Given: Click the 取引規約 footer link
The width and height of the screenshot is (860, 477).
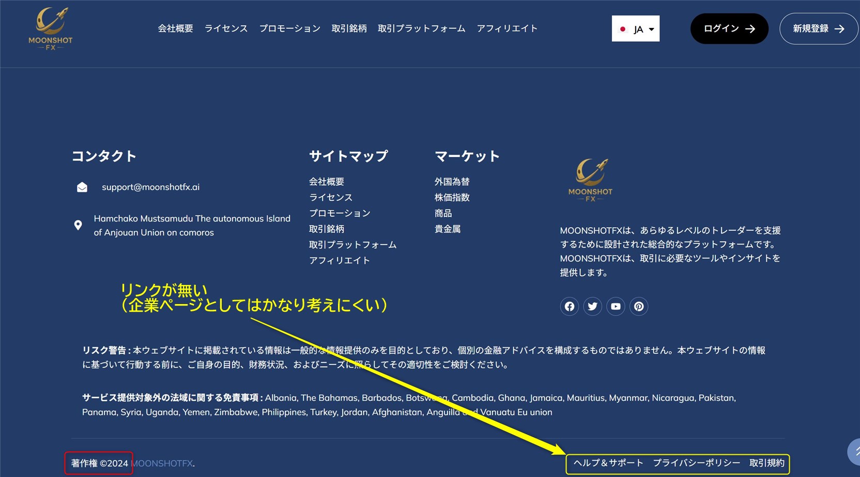Looking at the screenshot, I should click(766, 463).
